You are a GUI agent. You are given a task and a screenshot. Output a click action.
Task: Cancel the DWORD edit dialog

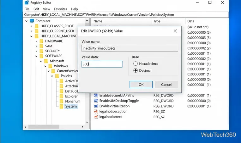(166, 85)
